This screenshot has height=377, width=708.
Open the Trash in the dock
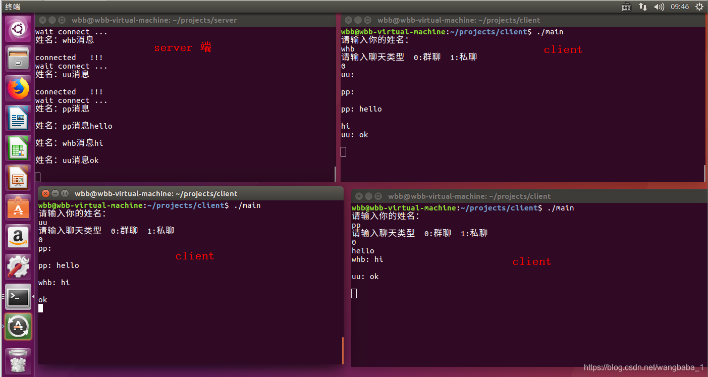pyautogui.click(x=18, y=360)
